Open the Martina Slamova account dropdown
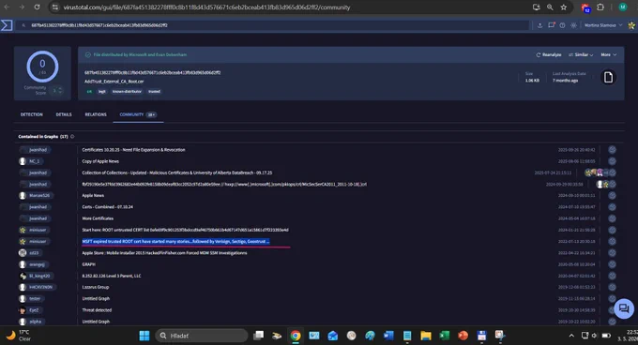 pos(603,25)
